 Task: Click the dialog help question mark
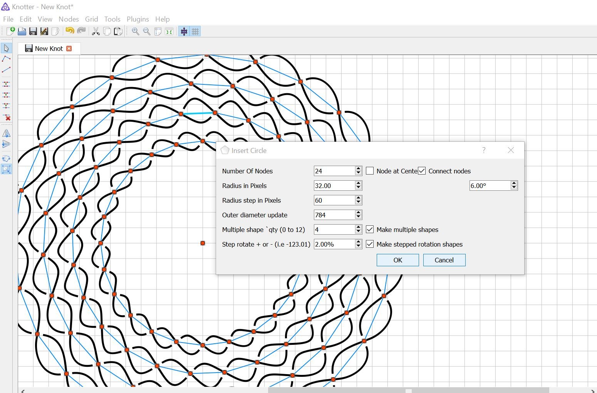484,150
